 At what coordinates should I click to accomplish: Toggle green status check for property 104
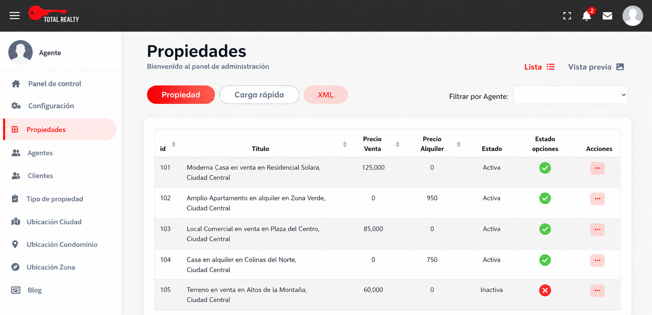[545, 260]
